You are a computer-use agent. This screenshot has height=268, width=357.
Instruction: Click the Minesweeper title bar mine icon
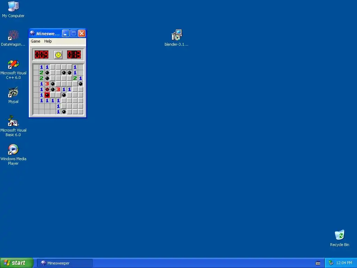(32, 33)
